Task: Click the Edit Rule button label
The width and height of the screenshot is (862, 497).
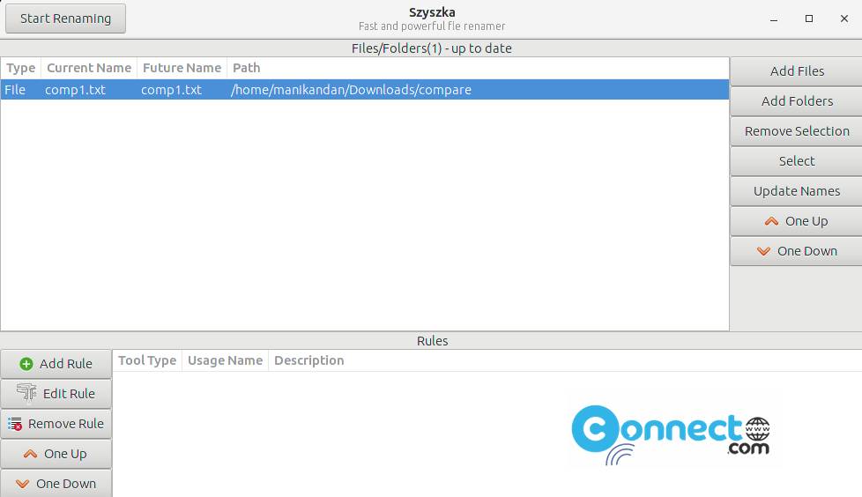Action: coord(69,394)
